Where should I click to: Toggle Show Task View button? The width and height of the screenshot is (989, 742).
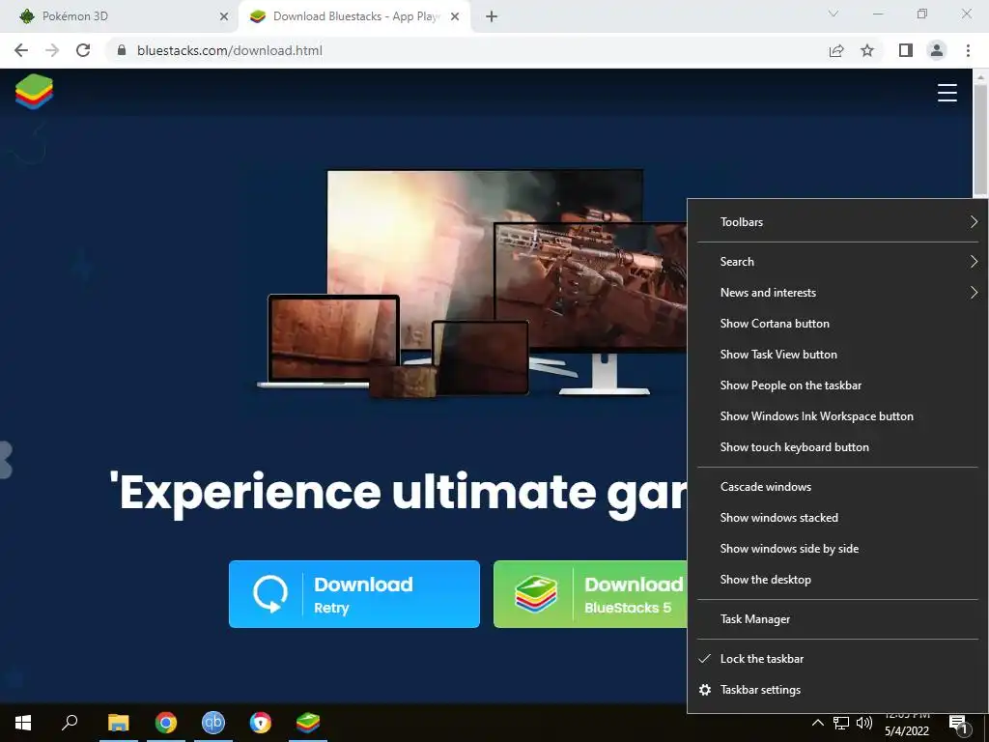pyautogui.click(x=837, y=355)
